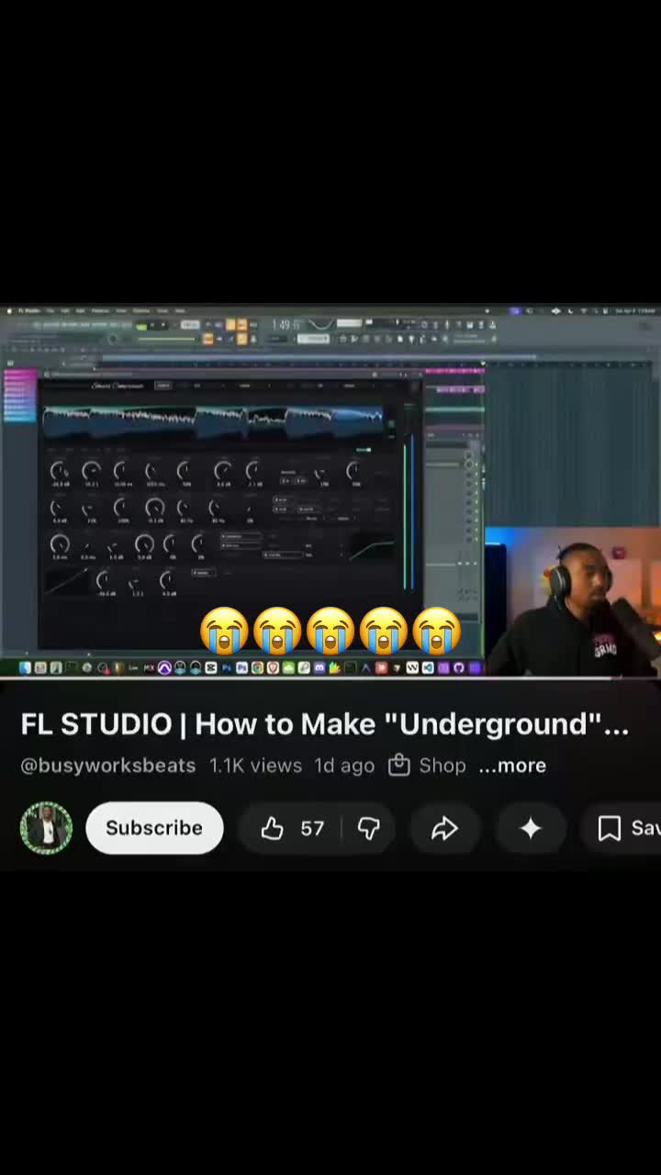
Task: Open the sparkle Ask icon
Action: 530,828
